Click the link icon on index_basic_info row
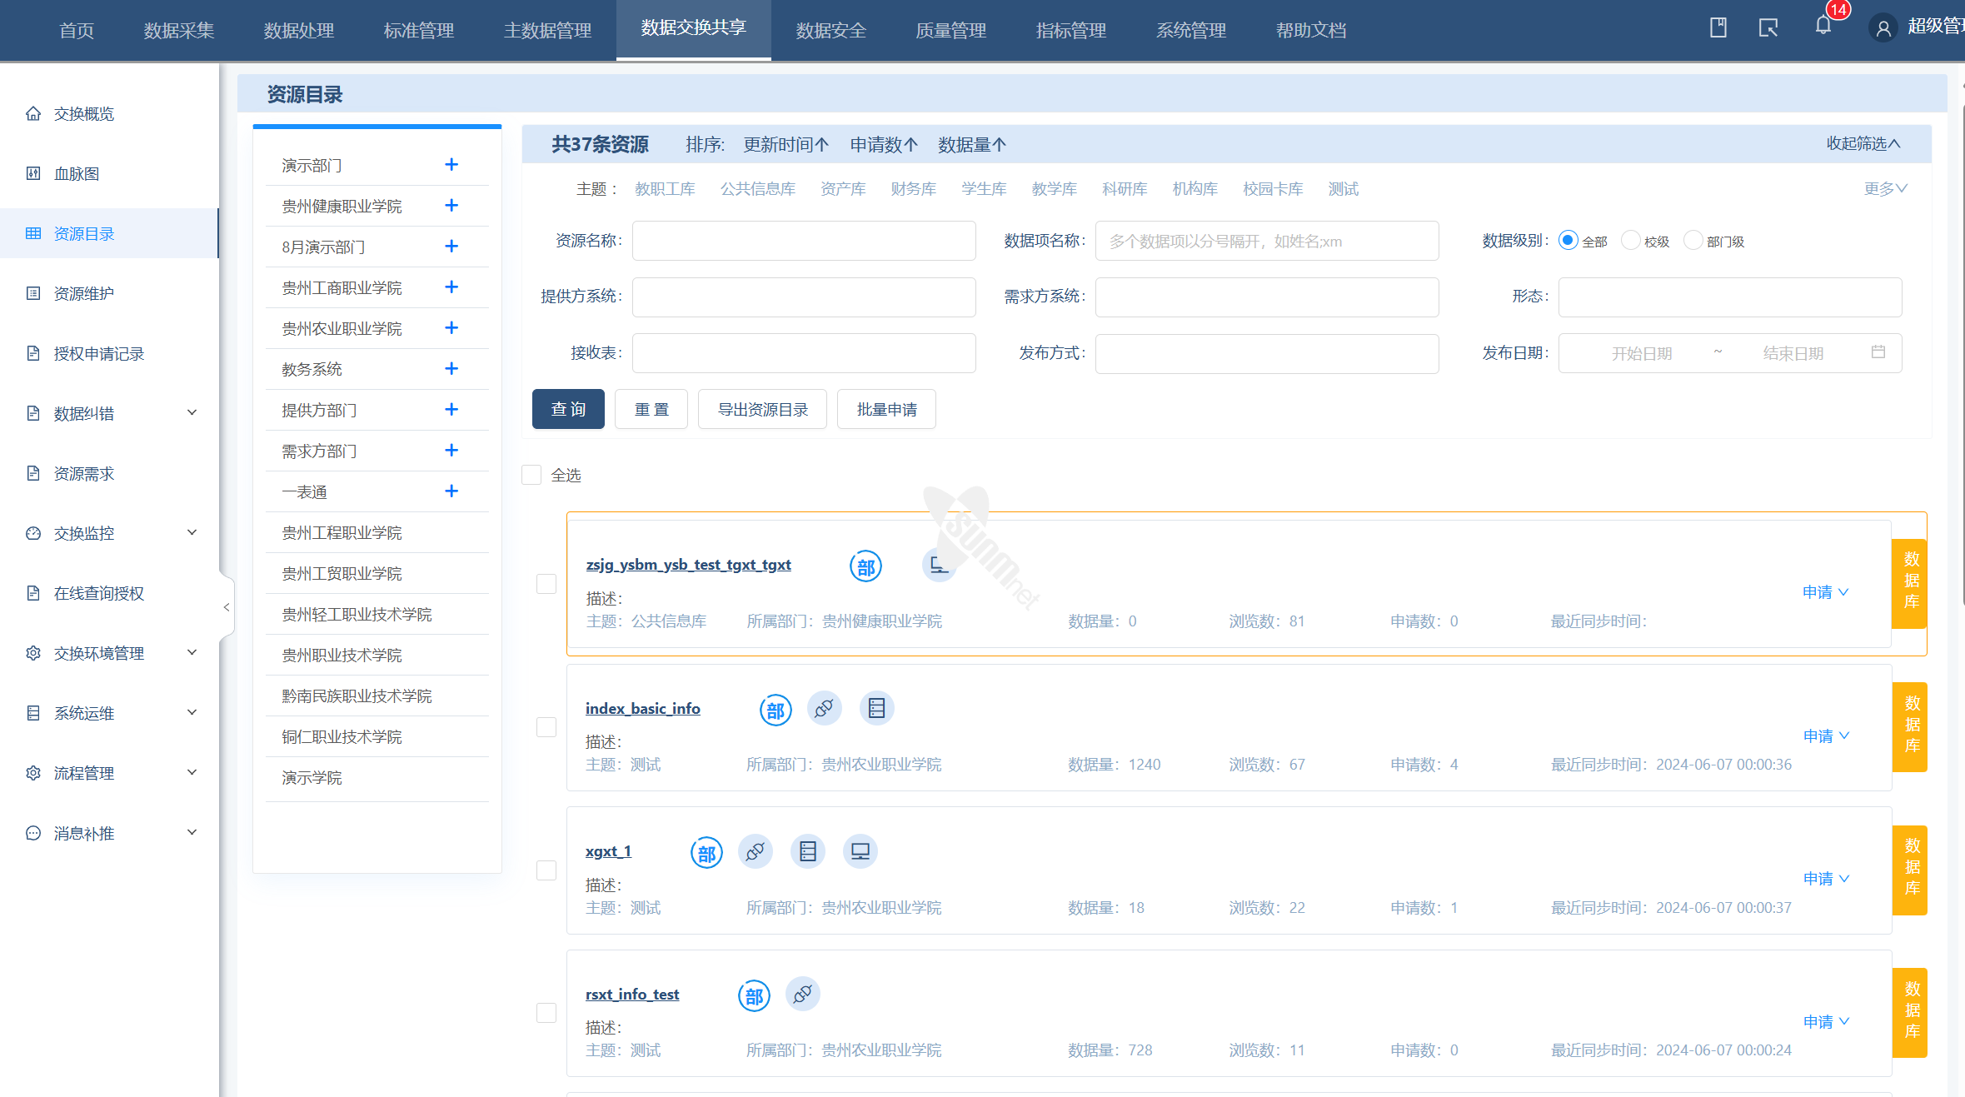The height and width of the screenshot is (1097, 1965). point(823,709)
